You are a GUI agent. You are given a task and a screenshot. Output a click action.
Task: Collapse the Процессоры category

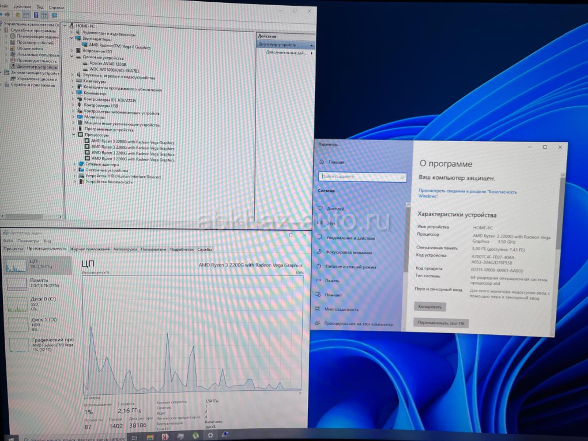[x=74, y=134]
